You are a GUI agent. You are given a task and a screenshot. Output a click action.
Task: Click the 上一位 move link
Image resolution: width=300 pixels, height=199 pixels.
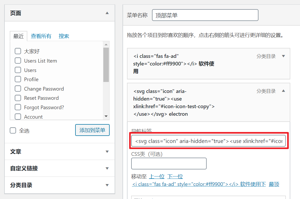[157, 176]
